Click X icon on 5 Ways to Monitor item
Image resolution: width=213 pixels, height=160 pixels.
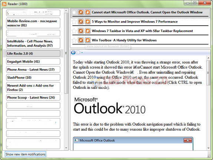click(81, 22)
